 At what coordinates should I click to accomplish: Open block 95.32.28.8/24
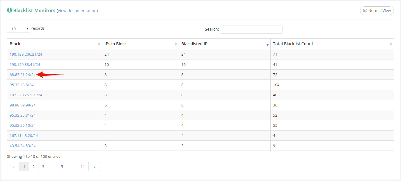pyautogui.click(x=22, y=85)
